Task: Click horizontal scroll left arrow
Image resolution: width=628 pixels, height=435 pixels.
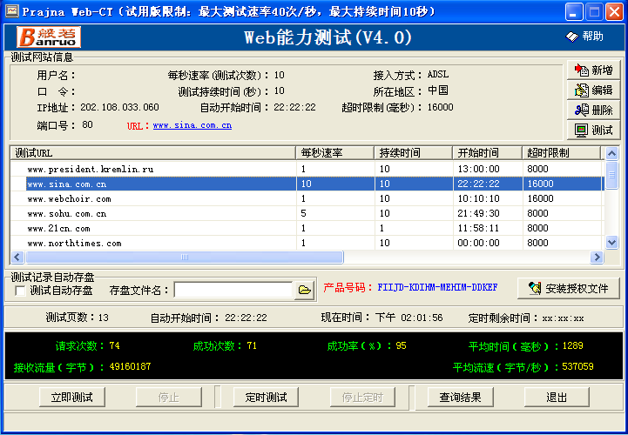Action: (17, 257)
